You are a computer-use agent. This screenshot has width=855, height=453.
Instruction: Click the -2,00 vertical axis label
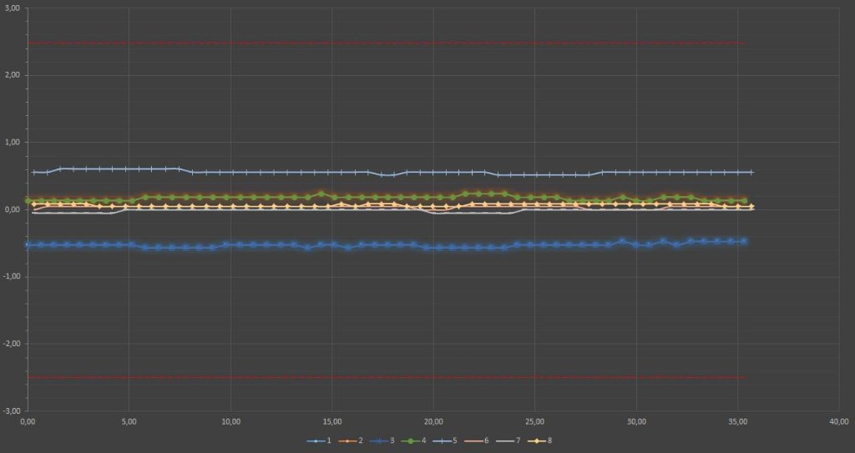(11, 344)
